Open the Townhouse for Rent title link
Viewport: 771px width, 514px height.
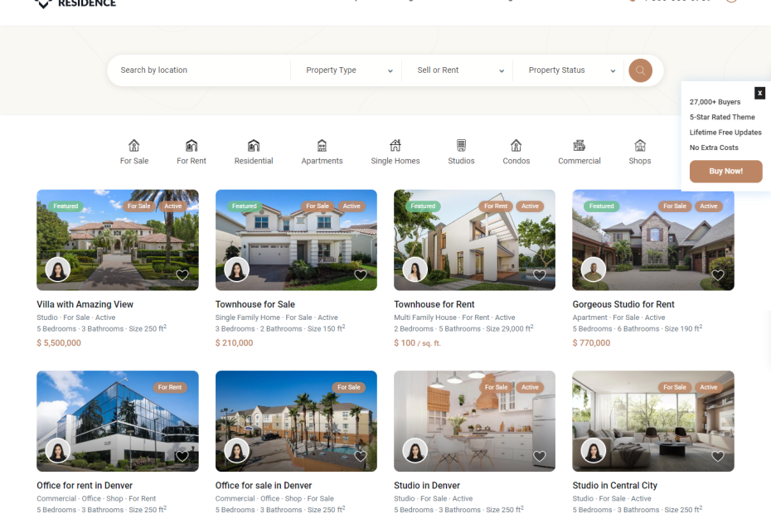(x=434, y=304)
